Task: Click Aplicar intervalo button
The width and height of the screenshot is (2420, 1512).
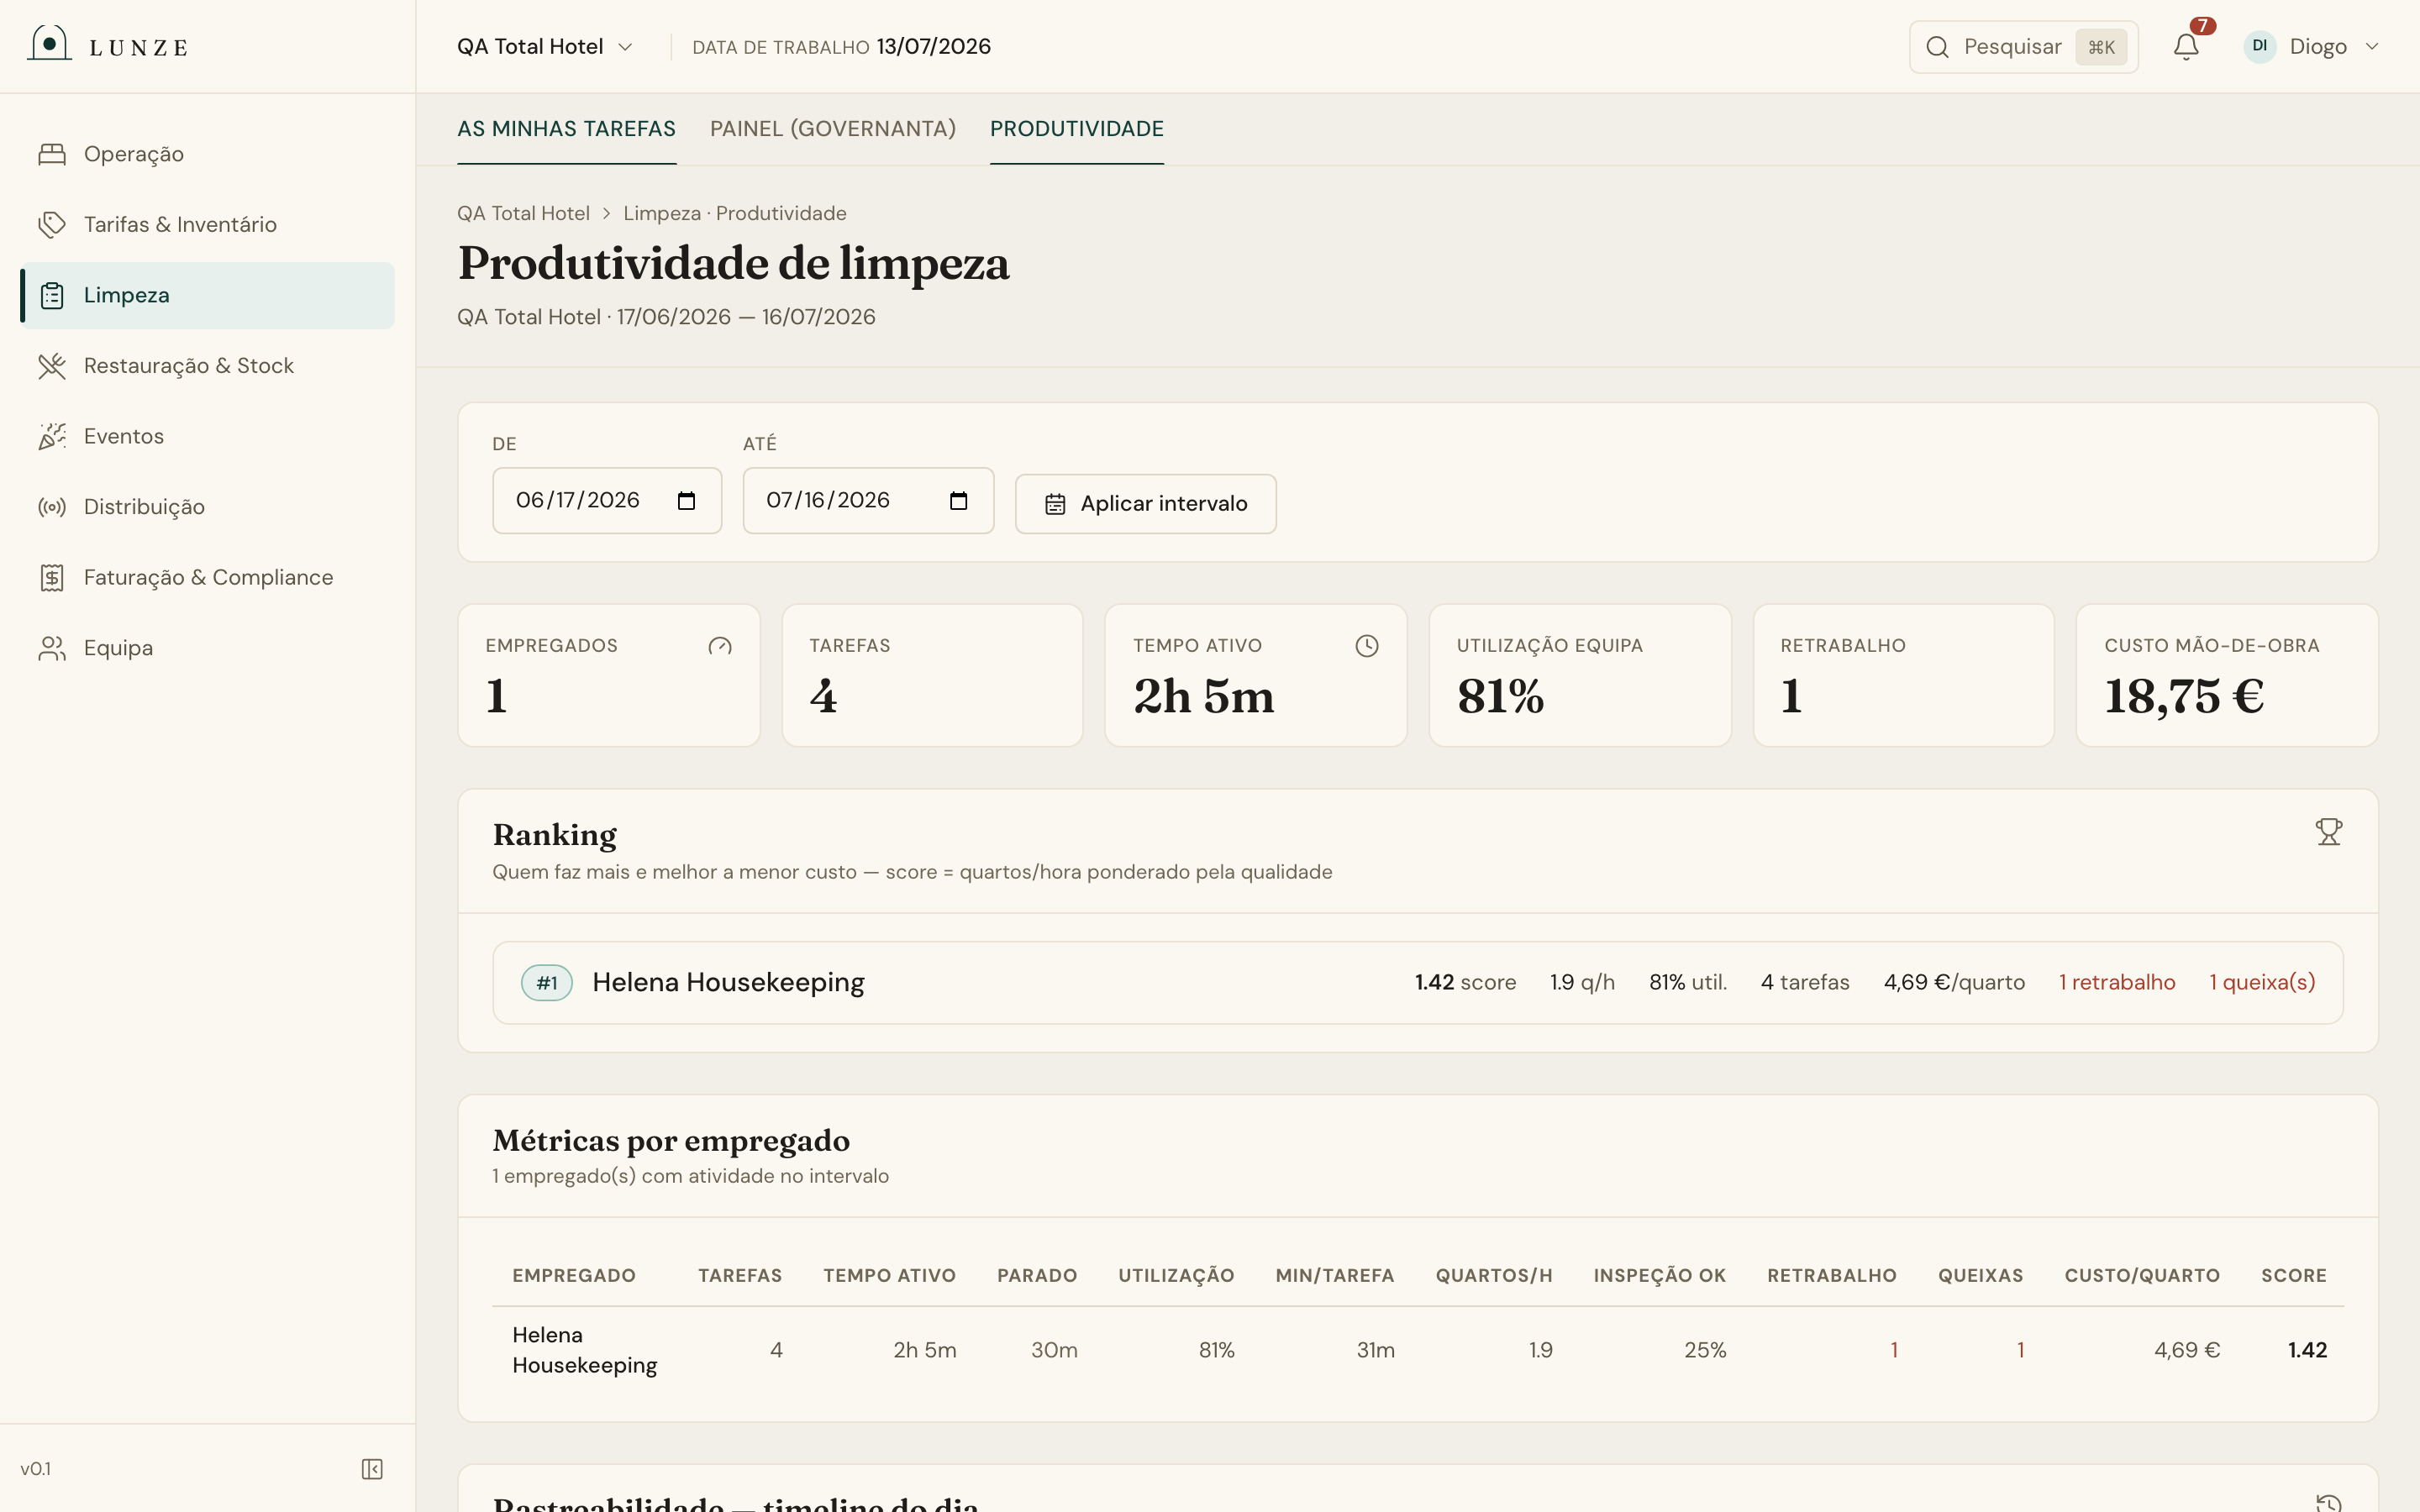Action: (x=1145, y=504)
